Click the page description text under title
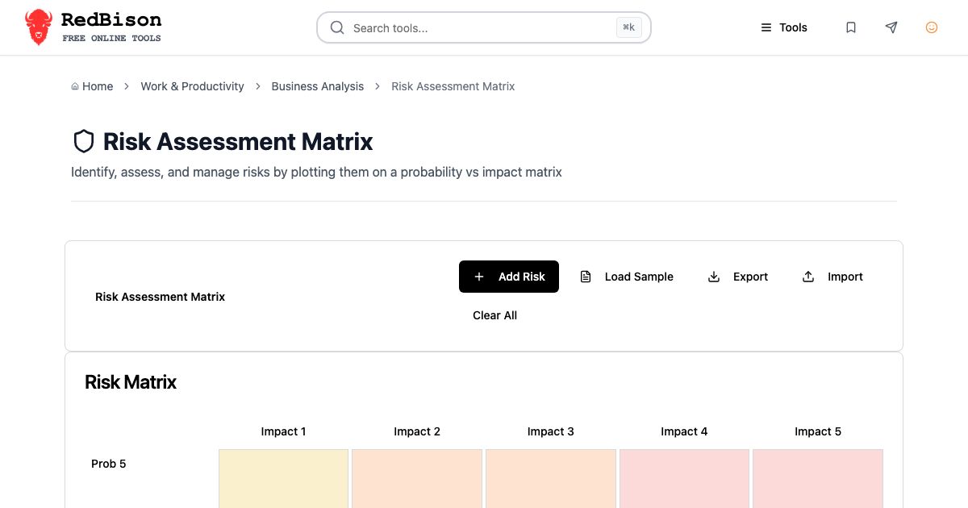This screenshot has width=968, height=508. coord(316,172)
